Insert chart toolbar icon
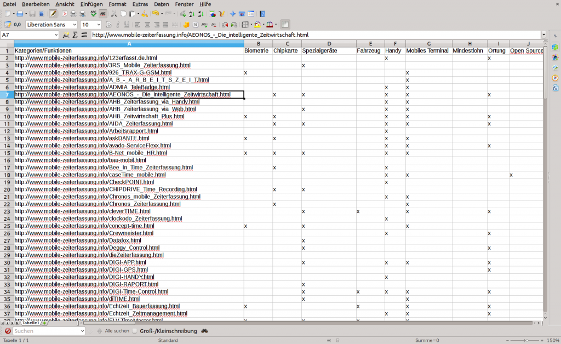The width and height of the screenshot is (561, 344). 213,14
